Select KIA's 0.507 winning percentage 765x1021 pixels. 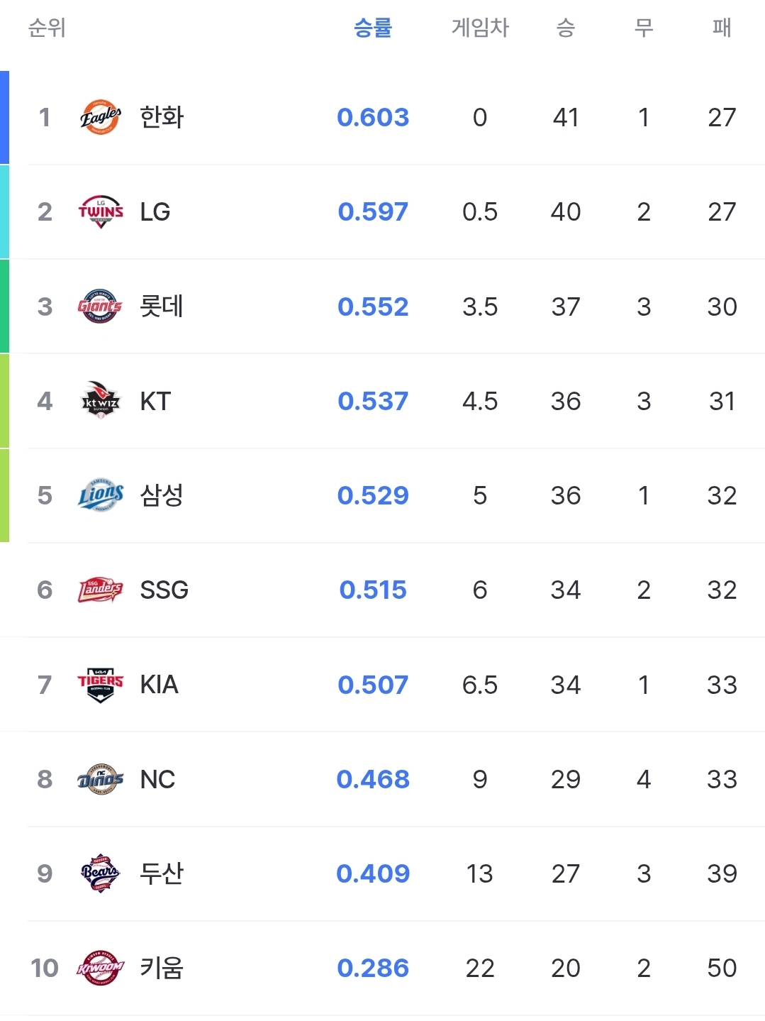point(373,685)
